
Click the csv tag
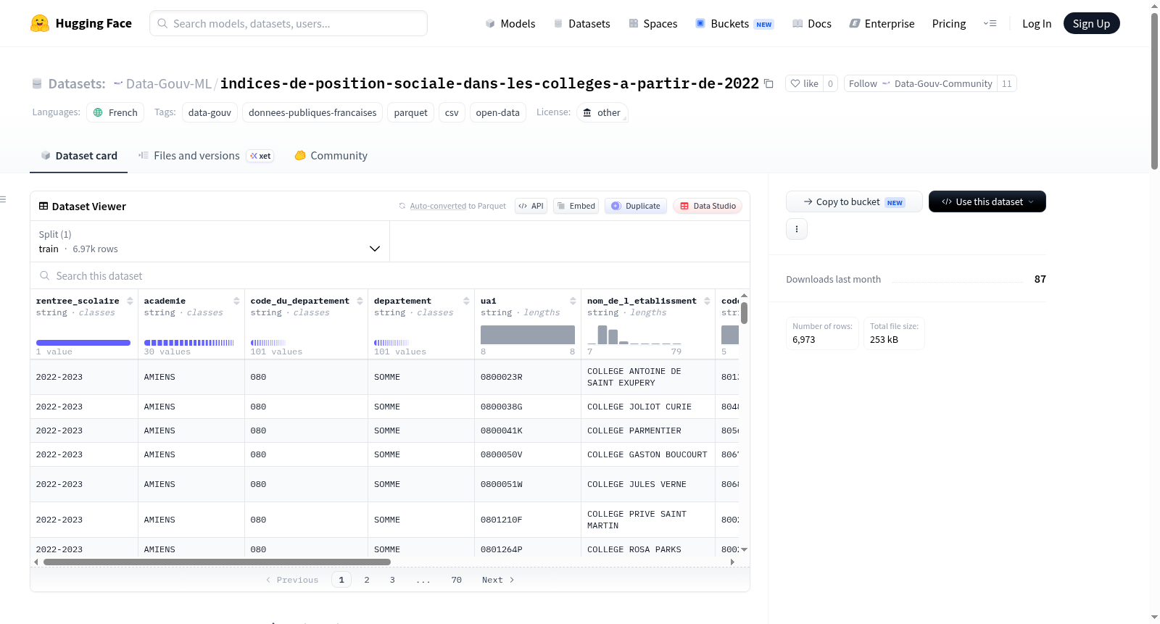click(x=452, y=112)
